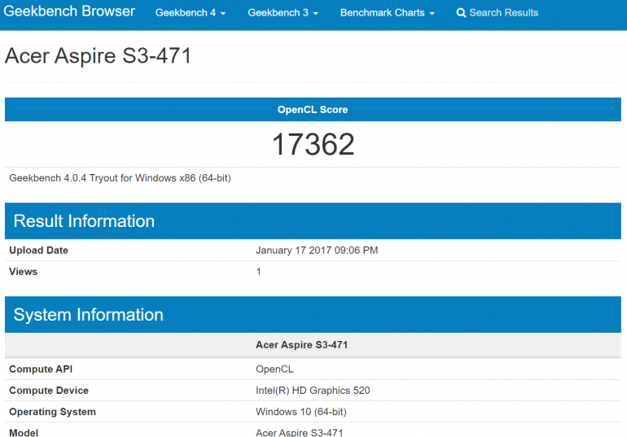Screen dimensions: 627x437
Task: Select the Upload Date label
Action: coord(38,251)
